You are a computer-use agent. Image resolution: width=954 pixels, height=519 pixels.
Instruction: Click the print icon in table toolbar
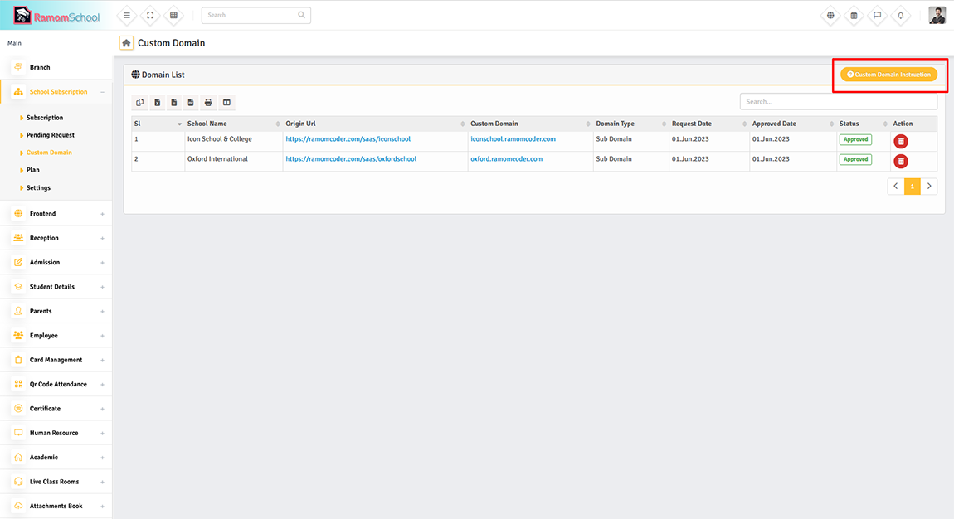pos(208,103)
